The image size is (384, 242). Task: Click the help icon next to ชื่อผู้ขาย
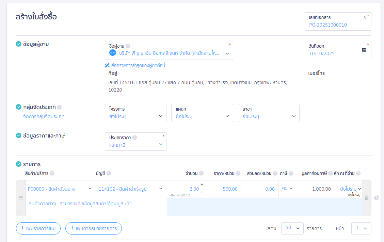pyautogui.click(x=128, y=46)
